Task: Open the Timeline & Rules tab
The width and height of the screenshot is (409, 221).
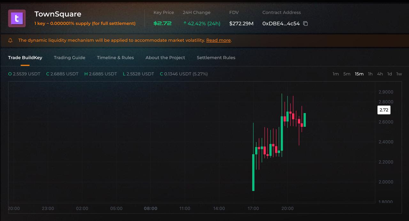Action: (x=115, y=57)
